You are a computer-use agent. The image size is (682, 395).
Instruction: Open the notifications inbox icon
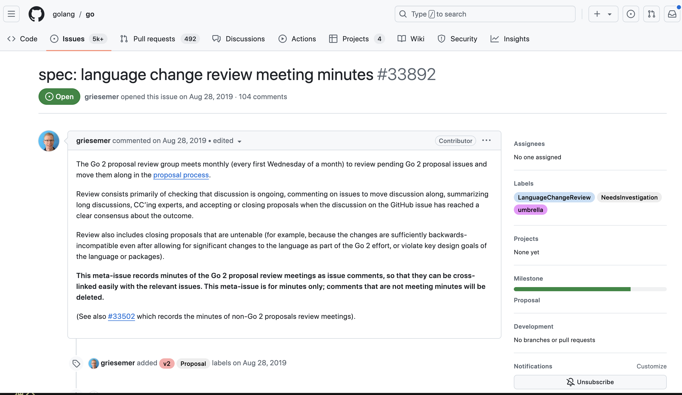[672, 14]
